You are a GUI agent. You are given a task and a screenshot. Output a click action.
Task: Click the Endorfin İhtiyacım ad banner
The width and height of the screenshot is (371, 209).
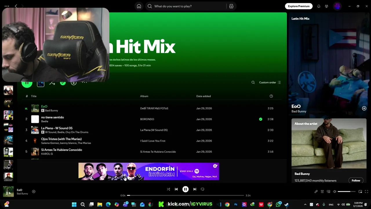[x=149, y=171]
